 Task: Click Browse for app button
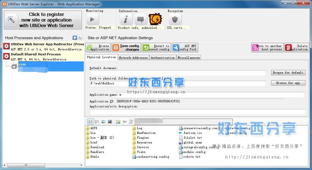tap(288, 83)
